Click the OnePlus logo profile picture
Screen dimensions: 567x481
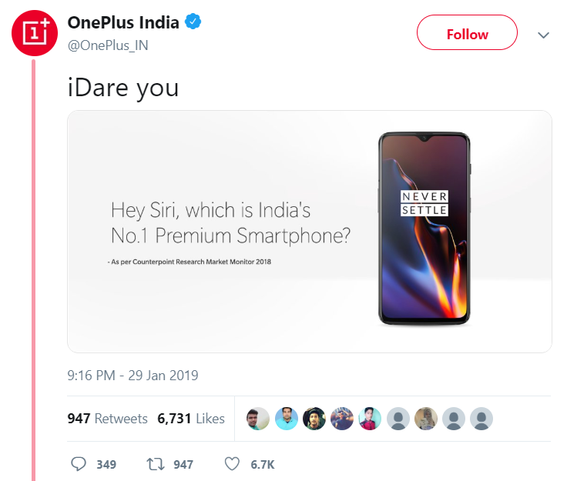coord(34,34)
